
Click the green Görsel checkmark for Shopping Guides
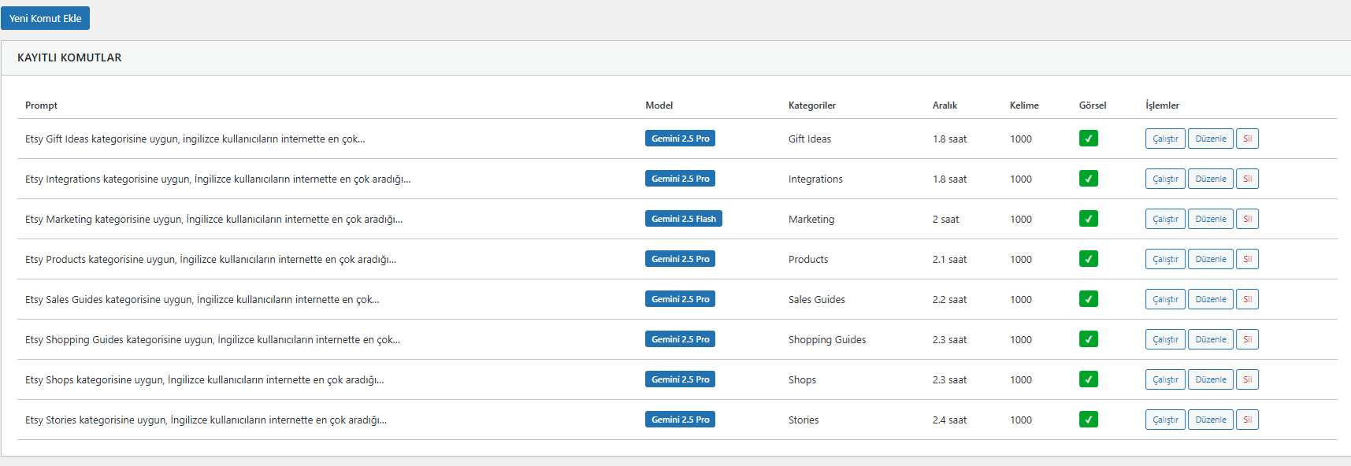coord(1089,339)
